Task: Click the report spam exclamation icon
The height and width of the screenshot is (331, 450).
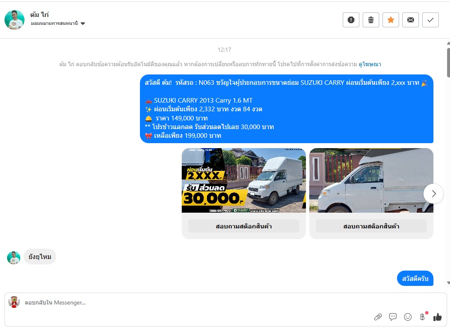Action: (351, 20)
